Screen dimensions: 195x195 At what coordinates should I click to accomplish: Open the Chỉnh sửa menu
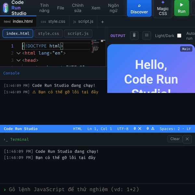tap(78, 8)
